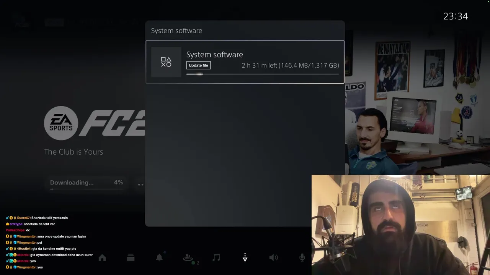
Task: Click the FC game Downloading 4% button
Action: pos(87,183)
